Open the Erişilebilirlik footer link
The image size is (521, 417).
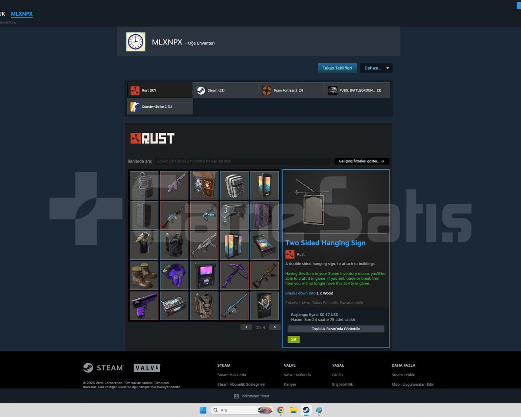(x=343, y=384)
